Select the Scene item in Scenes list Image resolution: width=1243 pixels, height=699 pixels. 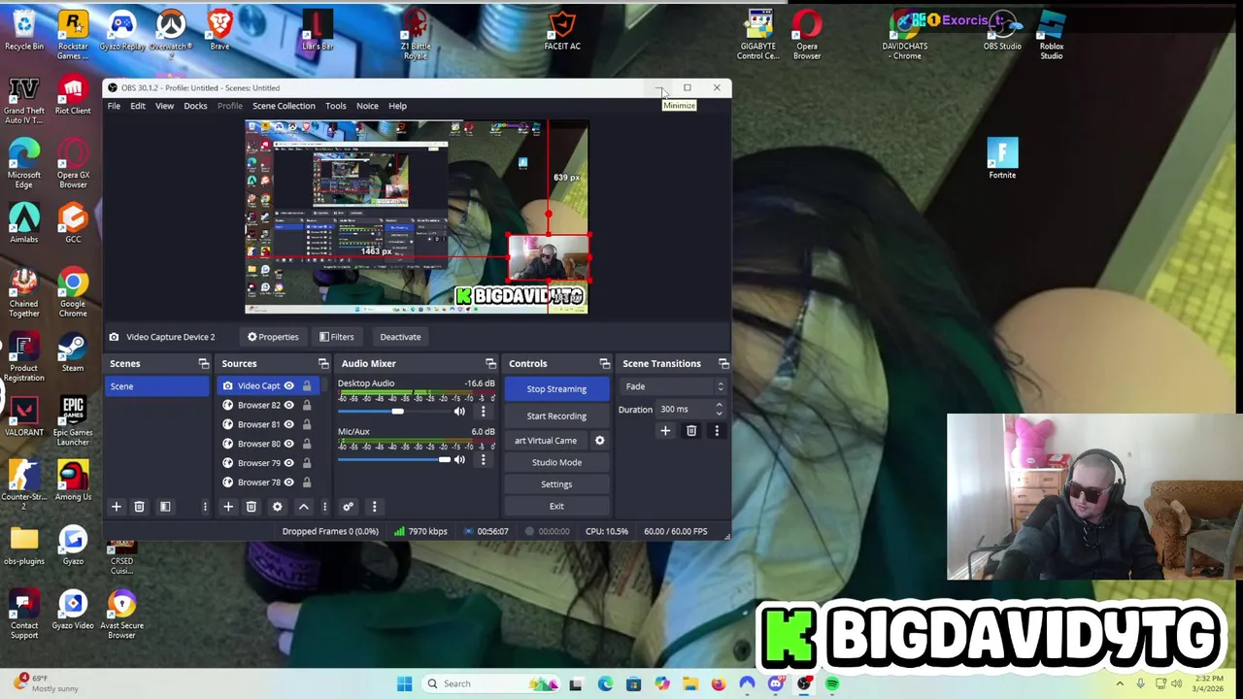coord(157,386)
